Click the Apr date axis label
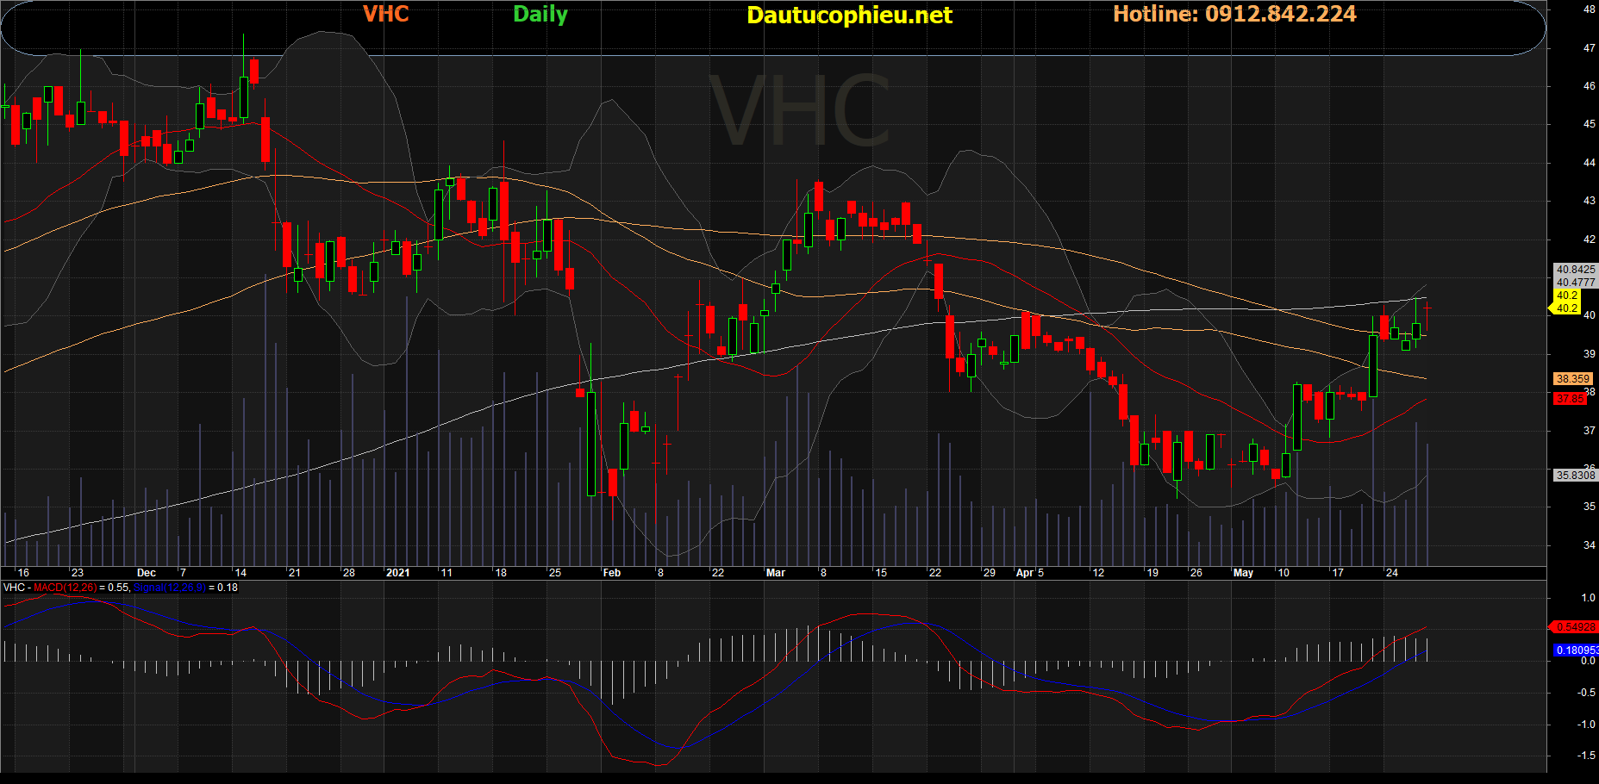Screen dimensions: 1599x784 (x=1024, y=573)
